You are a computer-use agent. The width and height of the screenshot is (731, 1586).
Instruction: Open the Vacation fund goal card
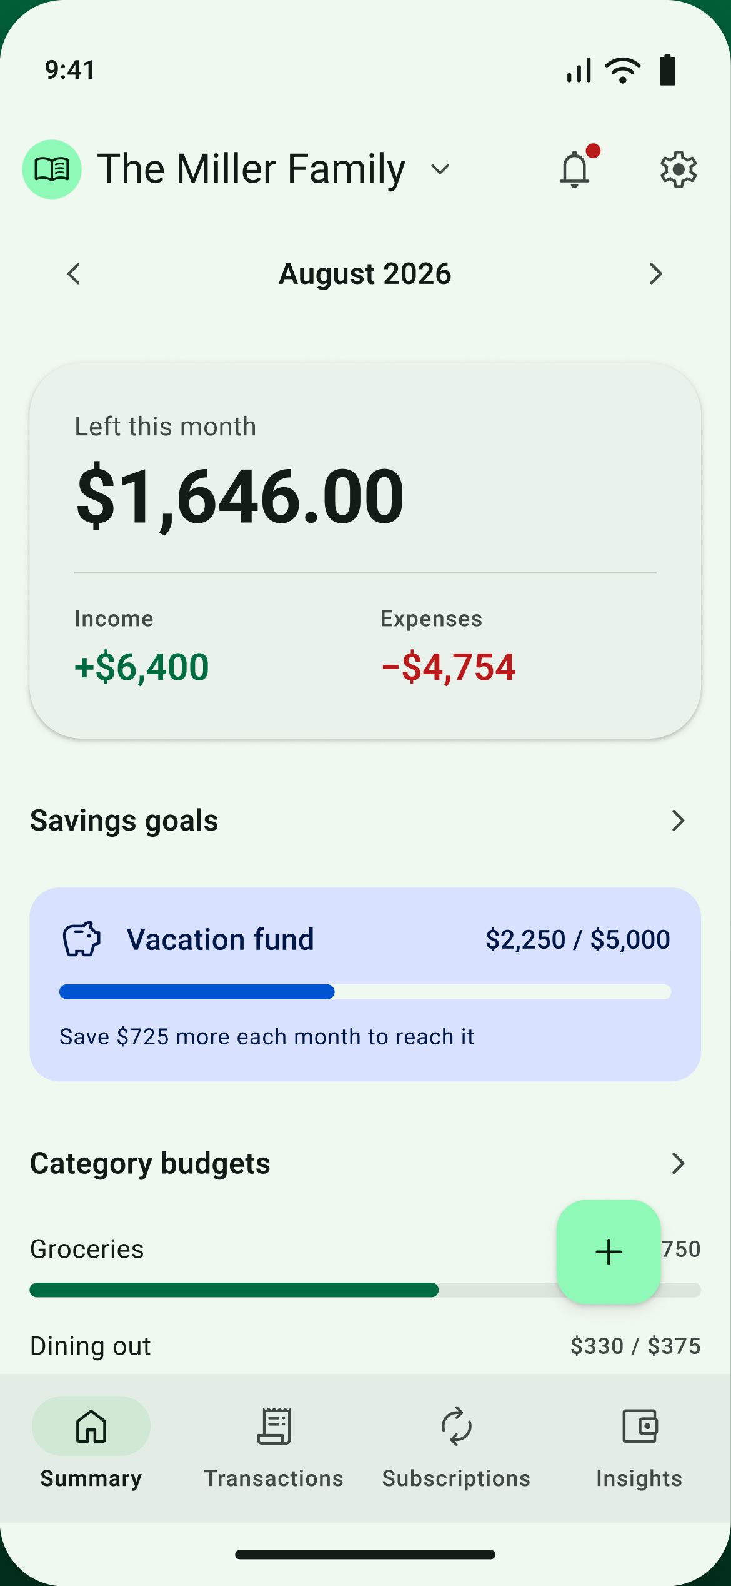point(365,984)
